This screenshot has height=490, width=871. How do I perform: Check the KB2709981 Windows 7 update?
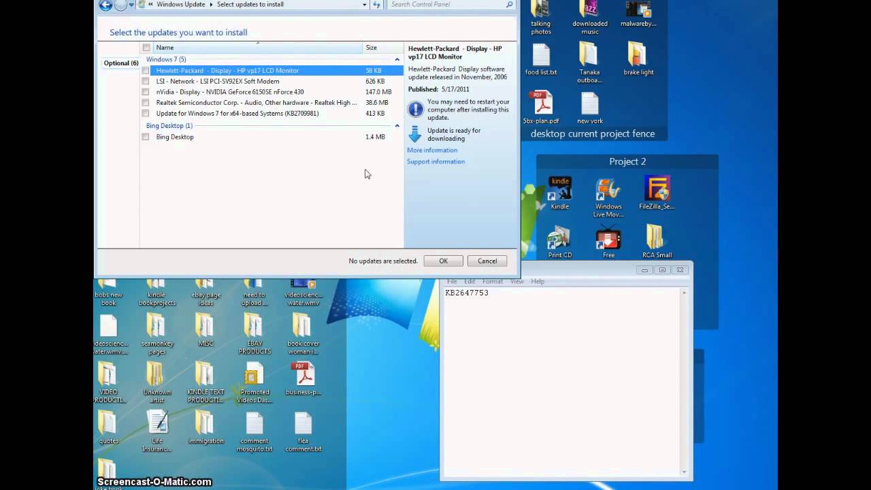tap(146, 114)
